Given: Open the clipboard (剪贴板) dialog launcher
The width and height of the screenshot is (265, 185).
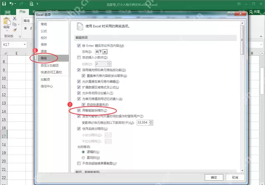Looking at the screenshot, I should pos(20,36).
